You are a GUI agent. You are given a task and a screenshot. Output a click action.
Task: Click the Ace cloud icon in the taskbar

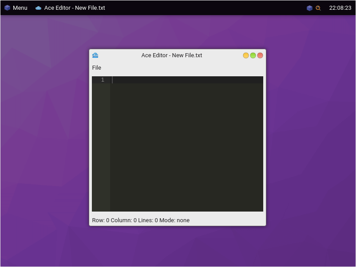(38, 8)
